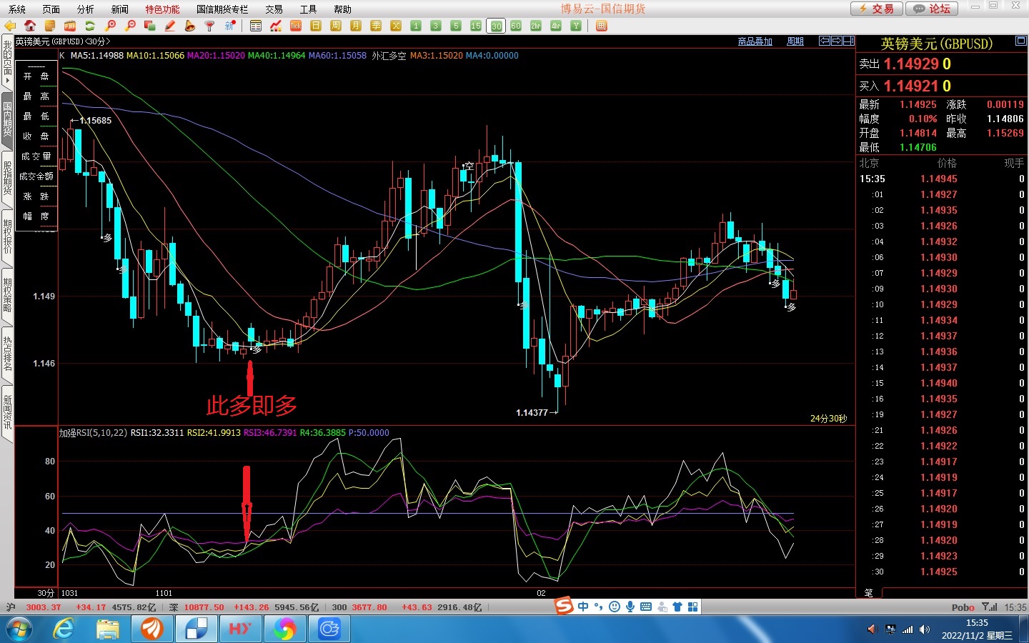Click the red funnel filter icon
Image resolution: width=1029 pixels, height=643 pixels.
point(210,26)
